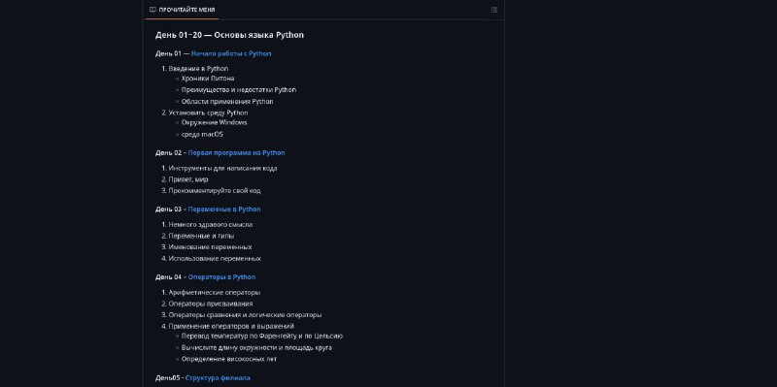Click the book icon beside ПРОЧИТАЙТЕ МЕНЯ
The image size is (777, 387).
click(152, 10)
